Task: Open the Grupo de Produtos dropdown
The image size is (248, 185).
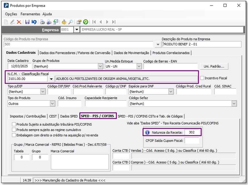Action: coord(100,67)
